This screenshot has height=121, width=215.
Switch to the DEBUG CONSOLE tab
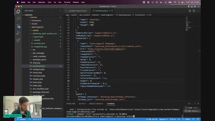click(96, 104)
